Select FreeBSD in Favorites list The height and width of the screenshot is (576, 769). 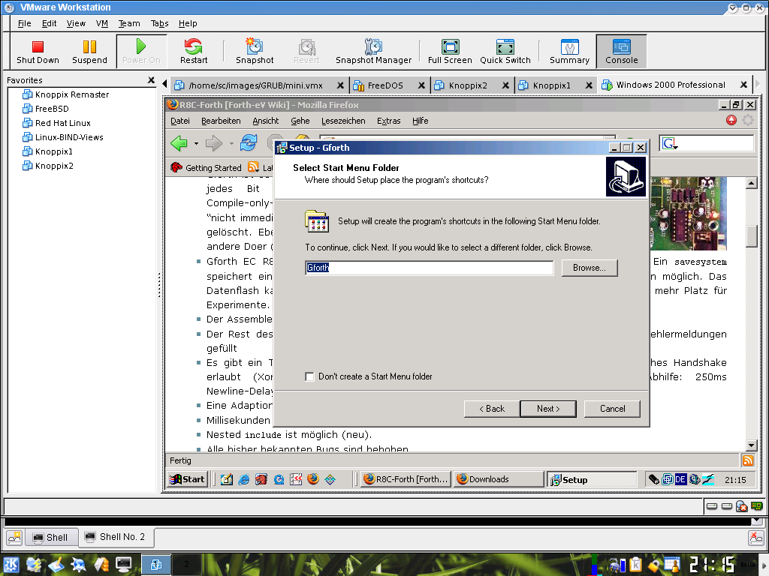pyautogui.click(x=46, y=109)
